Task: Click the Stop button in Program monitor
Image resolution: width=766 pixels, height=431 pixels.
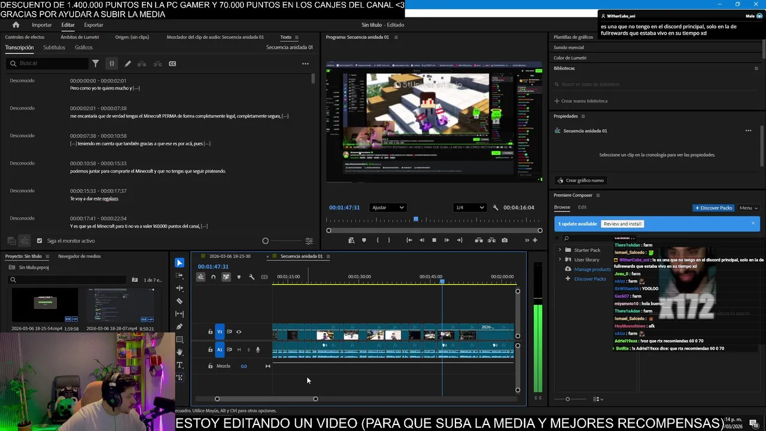Action: 434,240
